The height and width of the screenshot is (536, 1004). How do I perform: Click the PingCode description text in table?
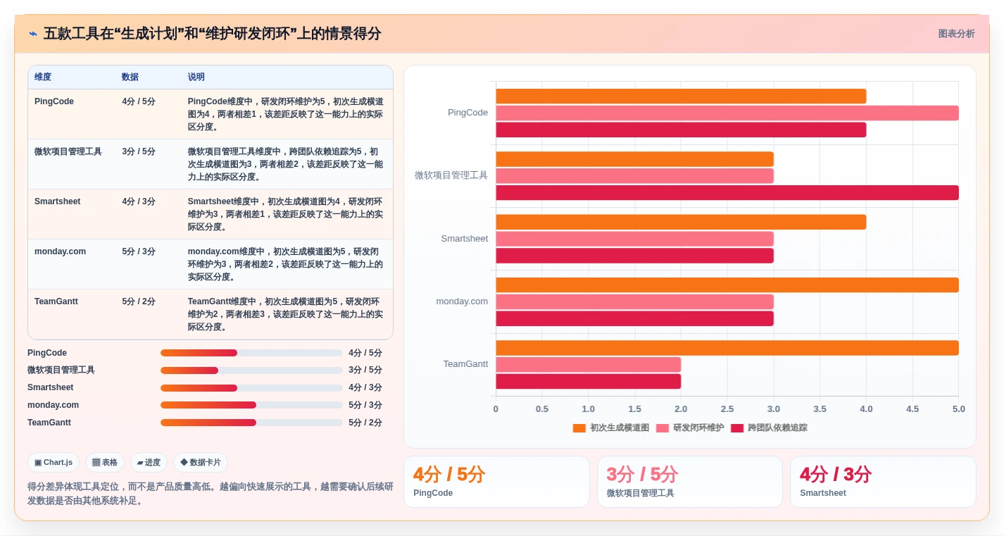tap(286, 114)
